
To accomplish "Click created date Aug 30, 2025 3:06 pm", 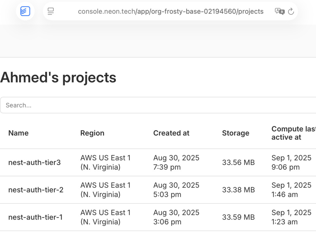I will tap(176, 217).
